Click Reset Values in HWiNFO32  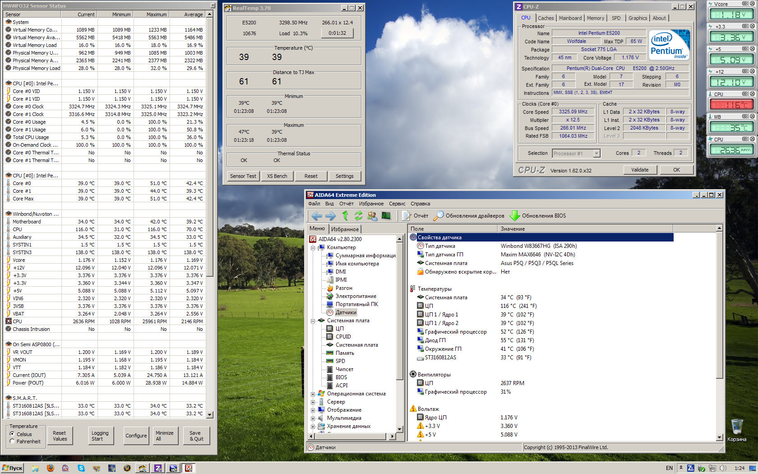[x=60, y=436]
